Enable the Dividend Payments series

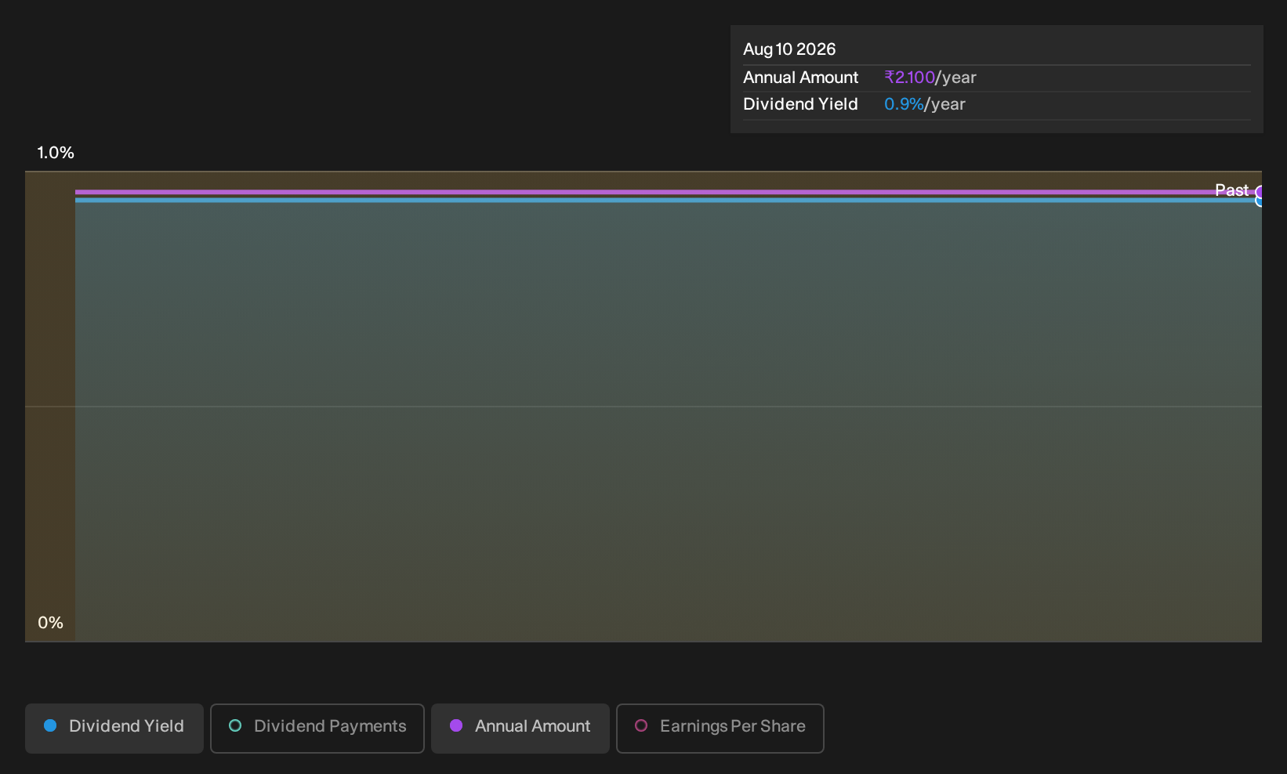coord(317,729)
